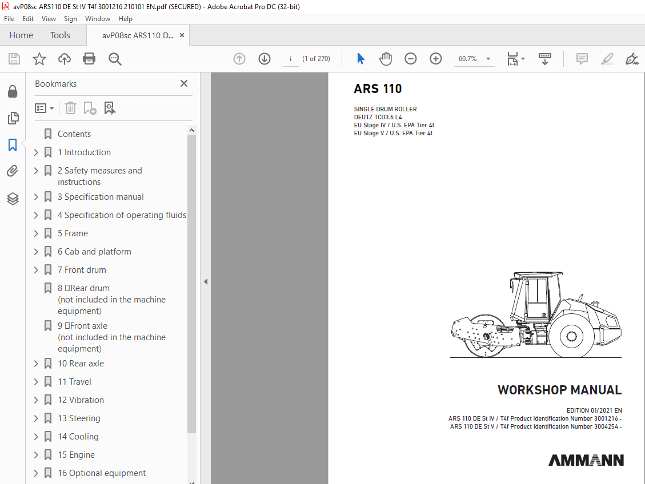Viewport: 645px width, 484px height.
Task: Open the Window menu
Action: (98, 18)
